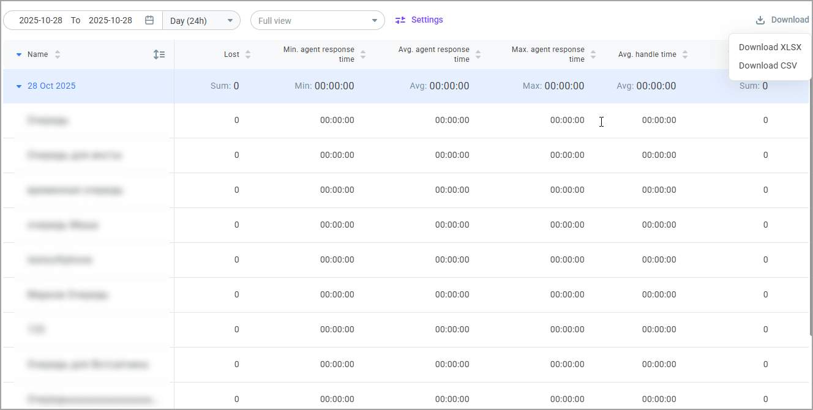Sort by Min. agent response time
The width and height of the screenshot is (813, 410).
[x=364, y=54]
